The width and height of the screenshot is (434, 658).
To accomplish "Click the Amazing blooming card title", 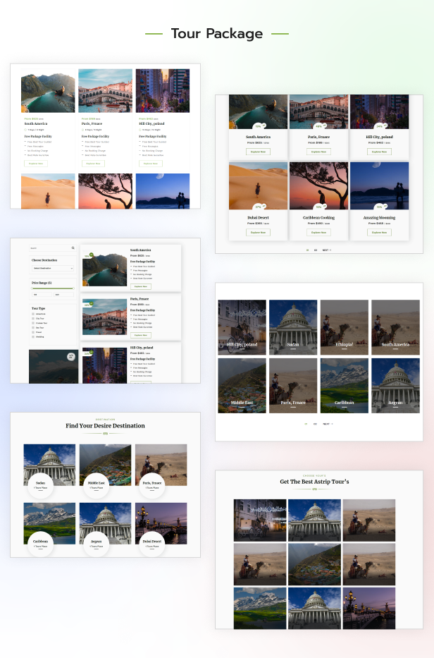I will tap(380, 217).
